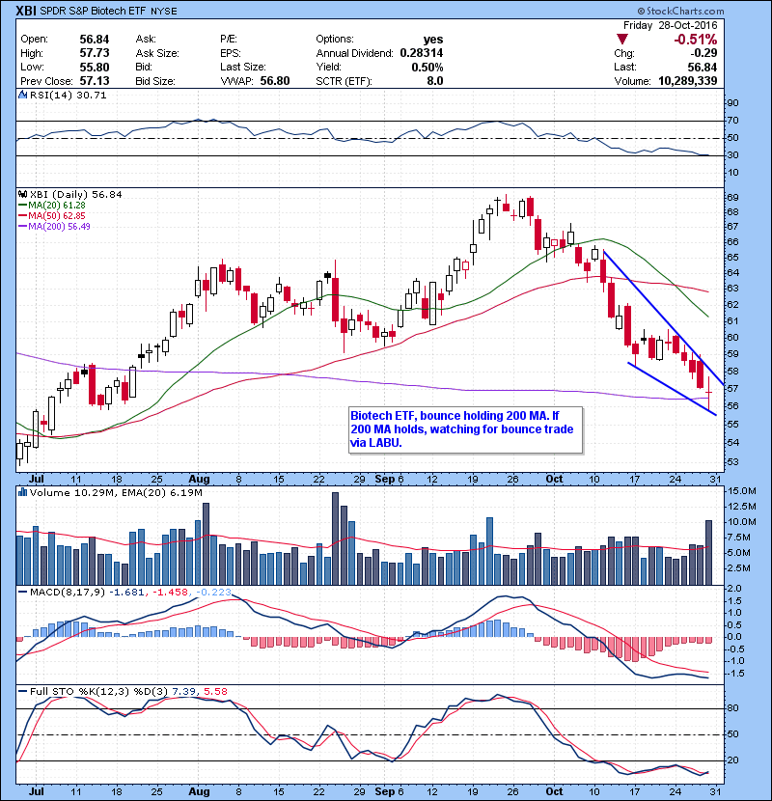Click the blue Biotech ETF annotation text box
This screenshot has width=772, height=801.
tap(465, 429)
